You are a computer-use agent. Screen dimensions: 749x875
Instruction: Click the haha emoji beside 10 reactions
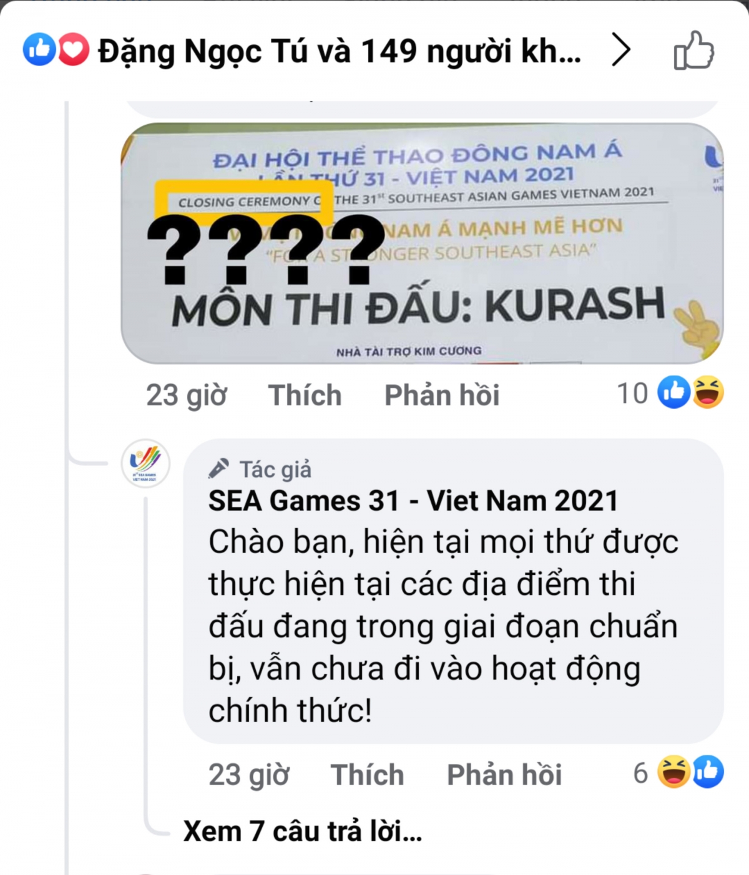pyautogui.click(x=708, y=393)
